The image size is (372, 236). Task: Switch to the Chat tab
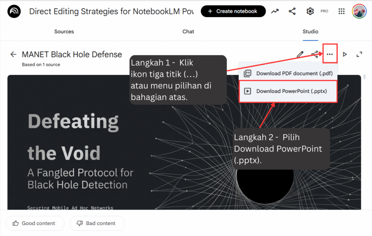[188, 32]
